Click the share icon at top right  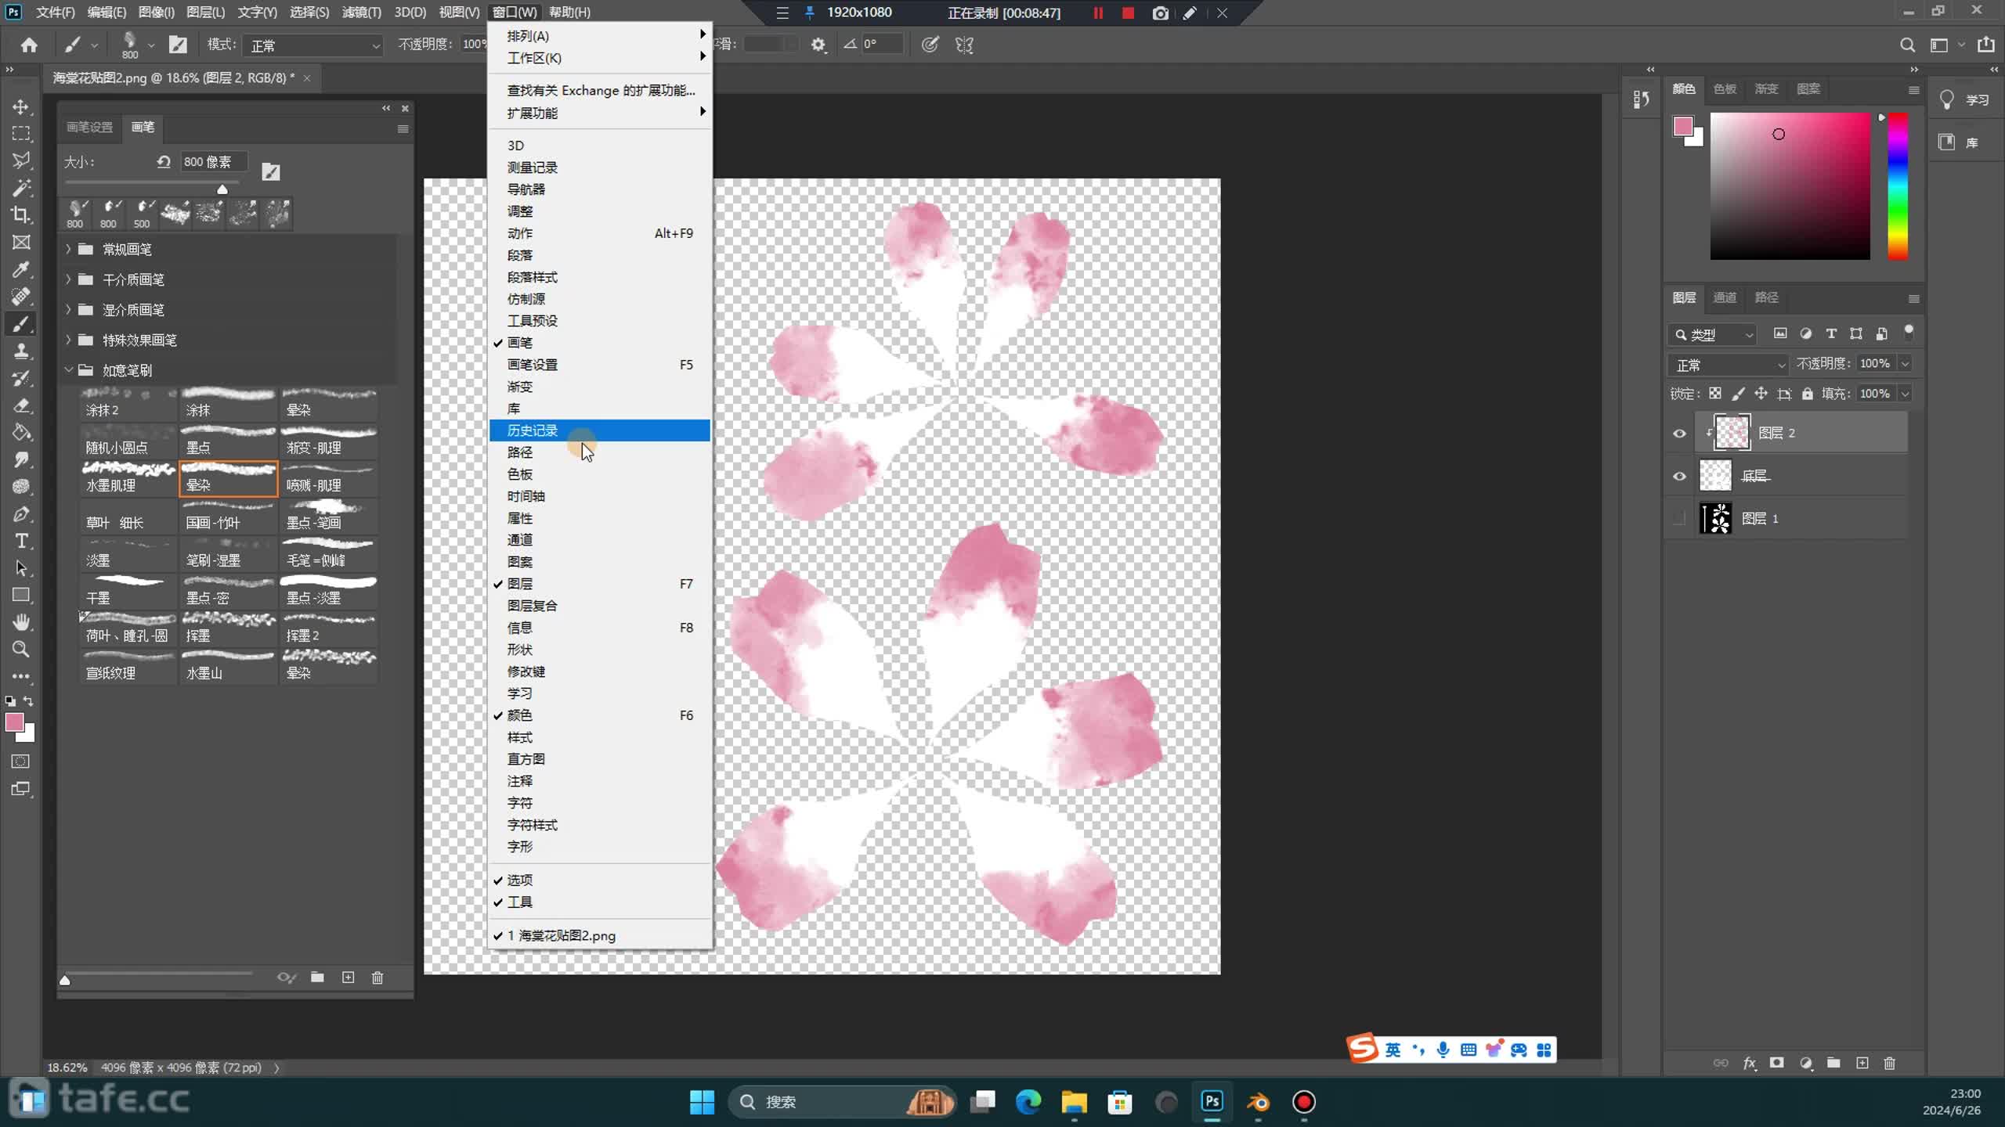1985,45
